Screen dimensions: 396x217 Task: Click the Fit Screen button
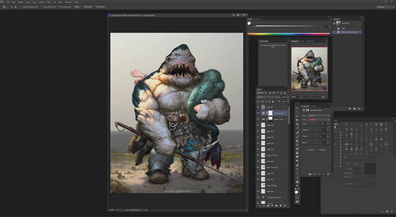pos(88,7)
